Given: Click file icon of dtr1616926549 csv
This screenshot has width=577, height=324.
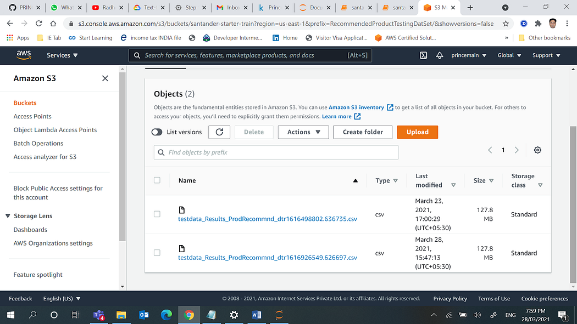Looking at the screenshot, I should [181, 248].
